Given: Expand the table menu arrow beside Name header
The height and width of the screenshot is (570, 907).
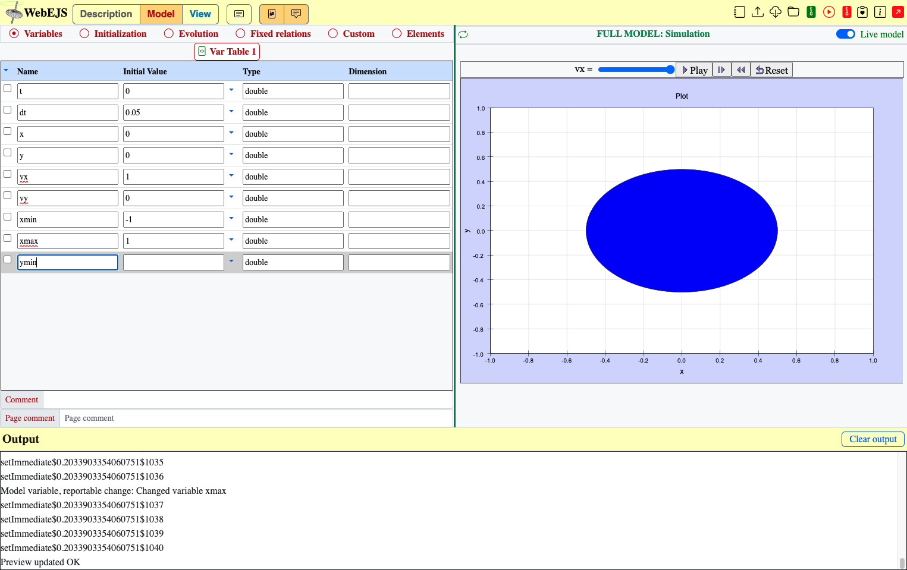Looking at the screenshot, I should 6,70.
